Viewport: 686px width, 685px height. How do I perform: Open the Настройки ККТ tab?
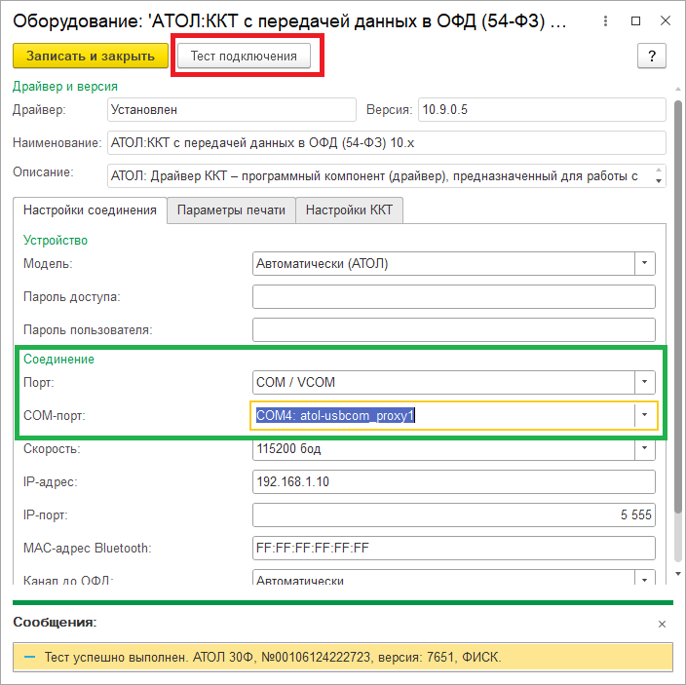(x=350, y=210)
